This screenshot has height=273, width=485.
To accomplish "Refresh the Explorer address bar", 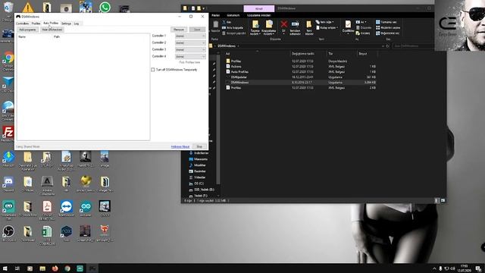I will (x=387, y=46).
